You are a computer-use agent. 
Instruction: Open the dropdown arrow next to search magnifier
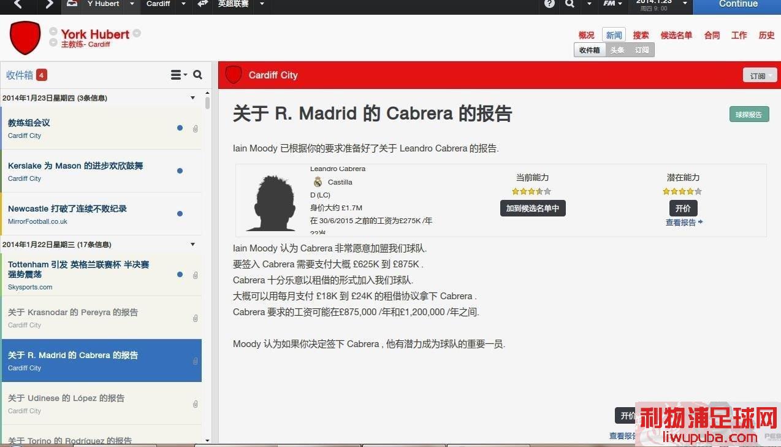tap(589, 4)
